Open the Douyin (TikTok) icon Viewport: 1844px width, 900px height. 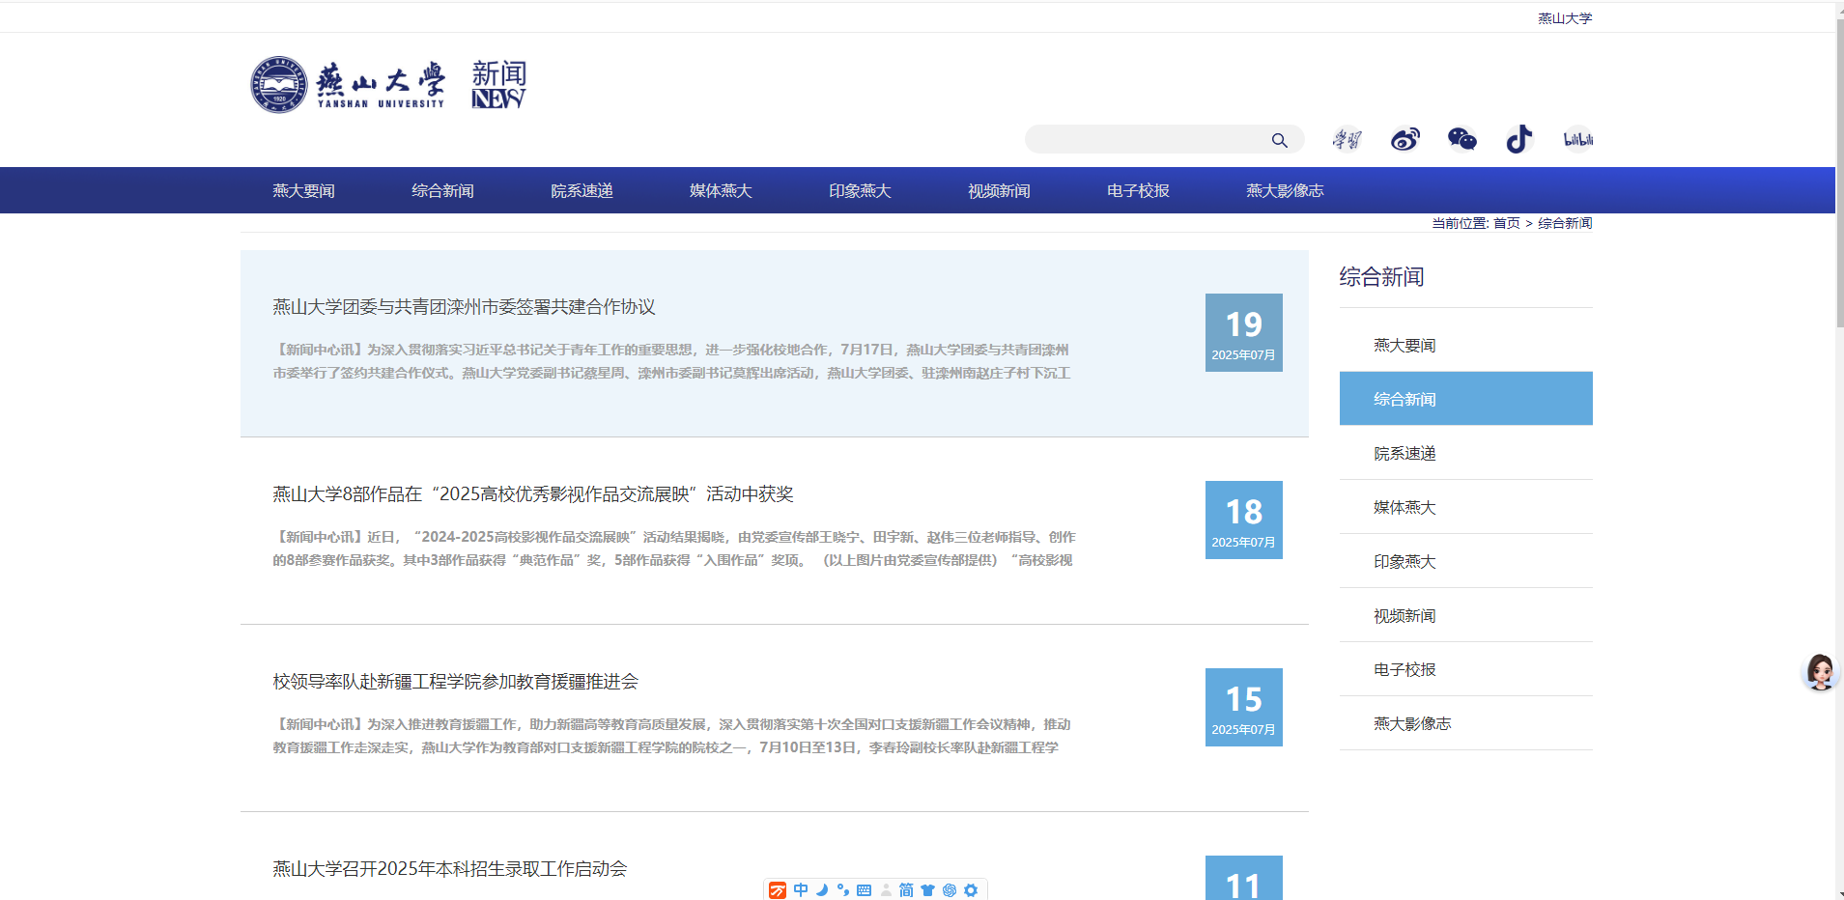[x=1518, y=140]
